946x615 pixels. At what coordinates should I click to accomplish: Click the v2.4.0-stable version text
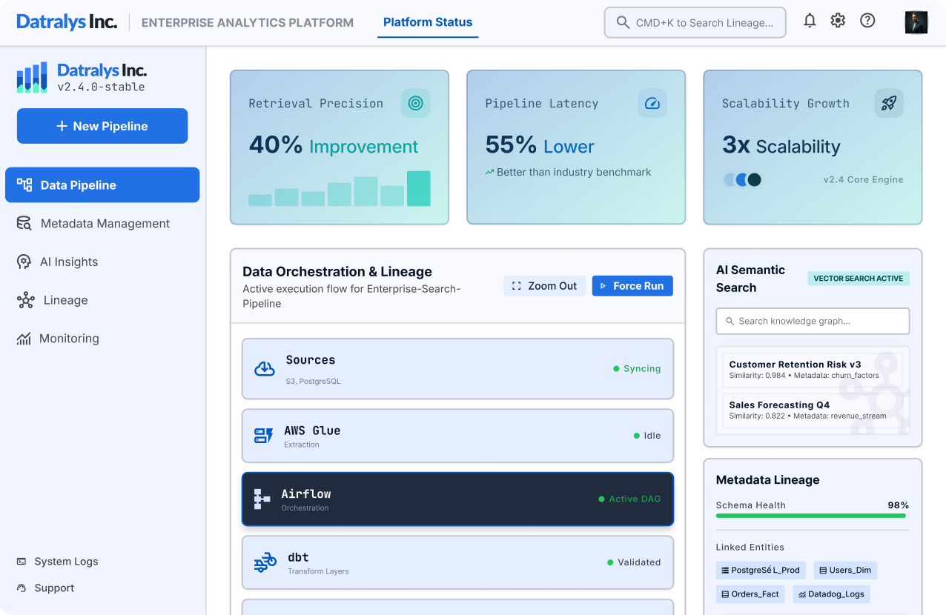coord(101,87)
